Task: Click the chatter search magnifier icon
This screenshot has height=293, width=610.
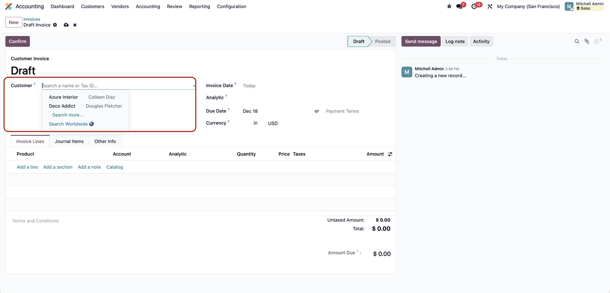Action: click(577, 42)
